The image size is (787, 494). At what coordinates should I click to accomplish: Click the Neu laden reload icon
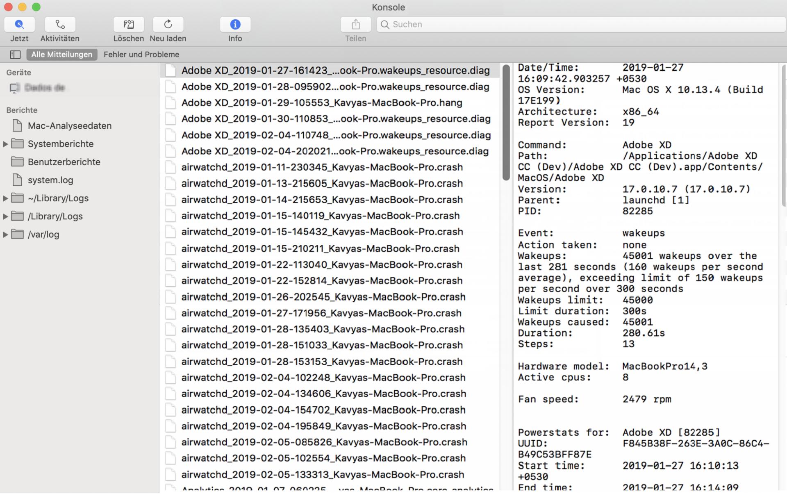168,25
